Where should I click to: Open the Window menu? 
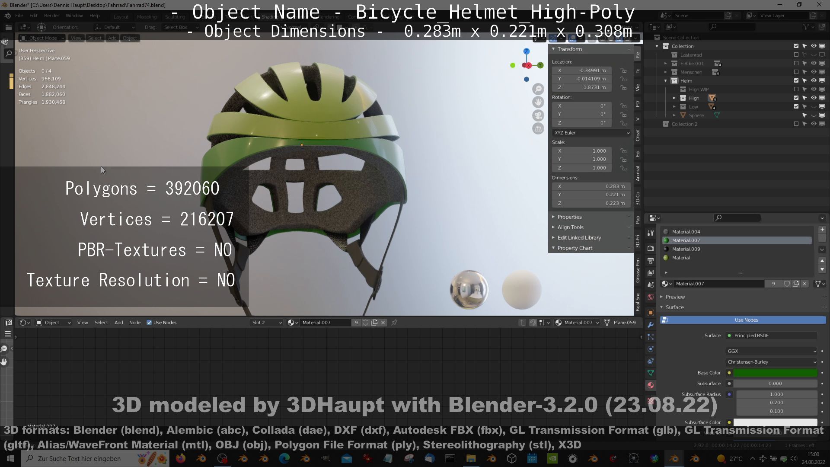[74, 16]
